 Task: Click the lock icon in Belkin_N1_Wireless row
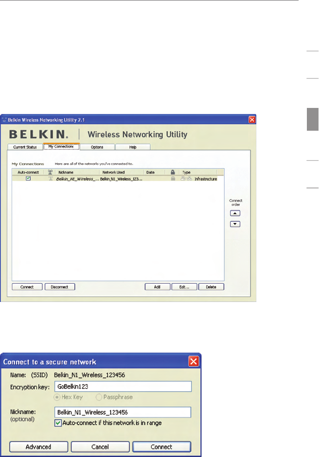pyautogui.click(x=173, y=178)
